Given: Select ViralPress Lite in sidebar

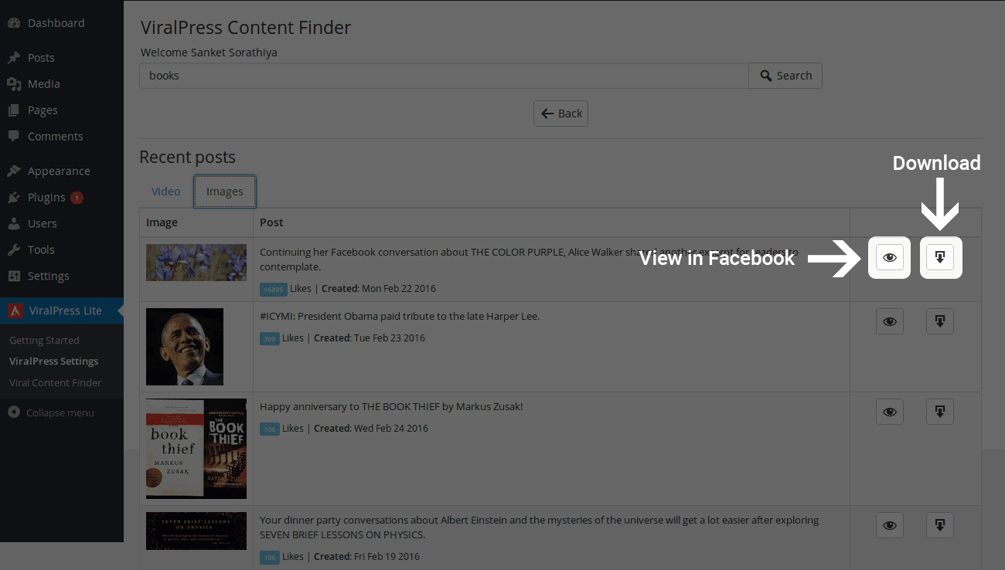Looking at the screenshot, I should tap(62, 310).
